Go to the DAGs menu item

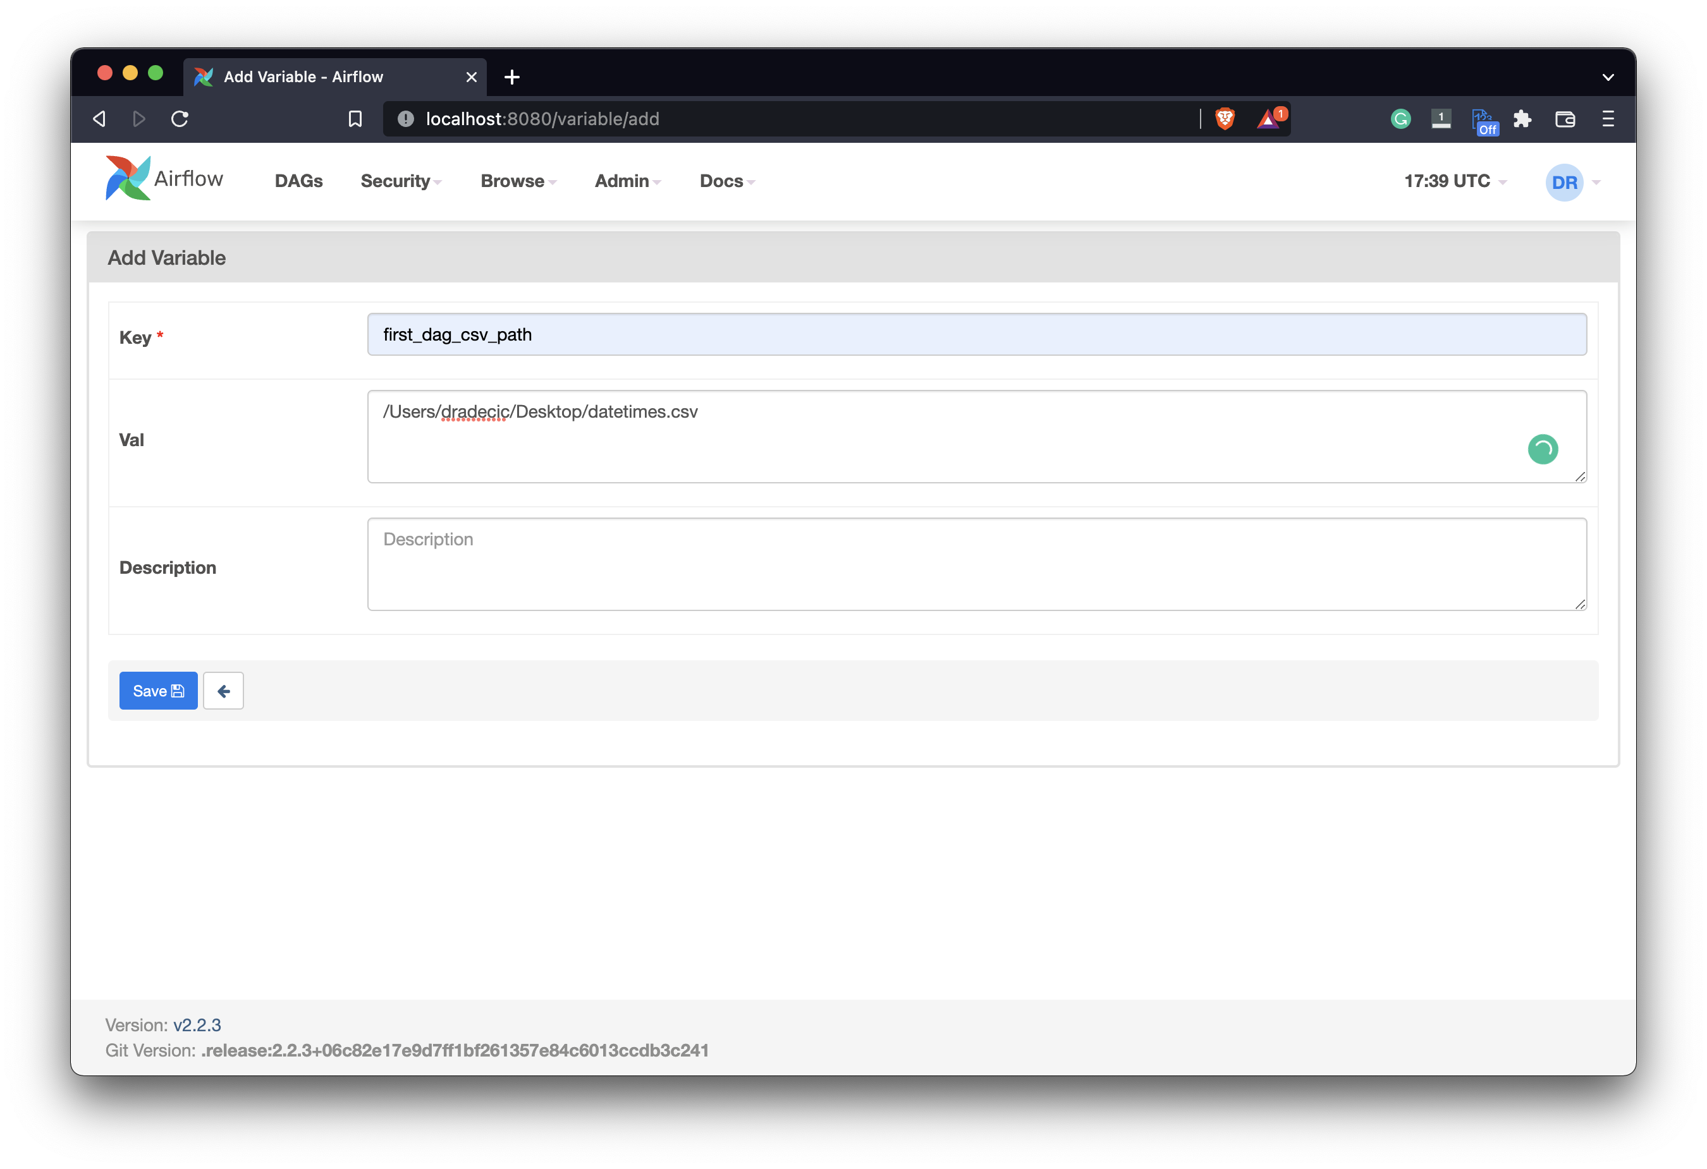298,181
